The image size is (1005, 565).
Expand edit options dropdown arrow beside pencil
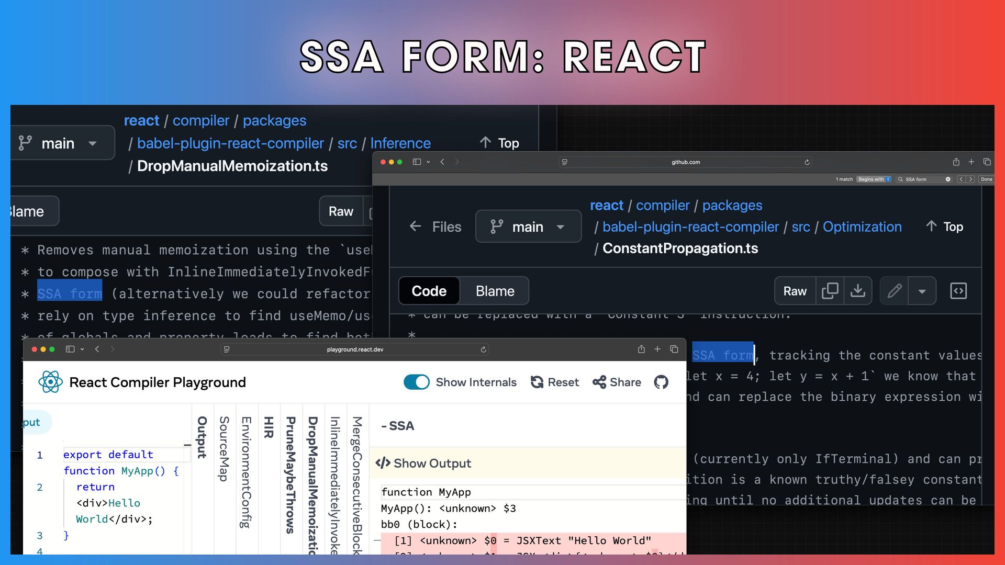pyautogui.click(x=922, y=291)
